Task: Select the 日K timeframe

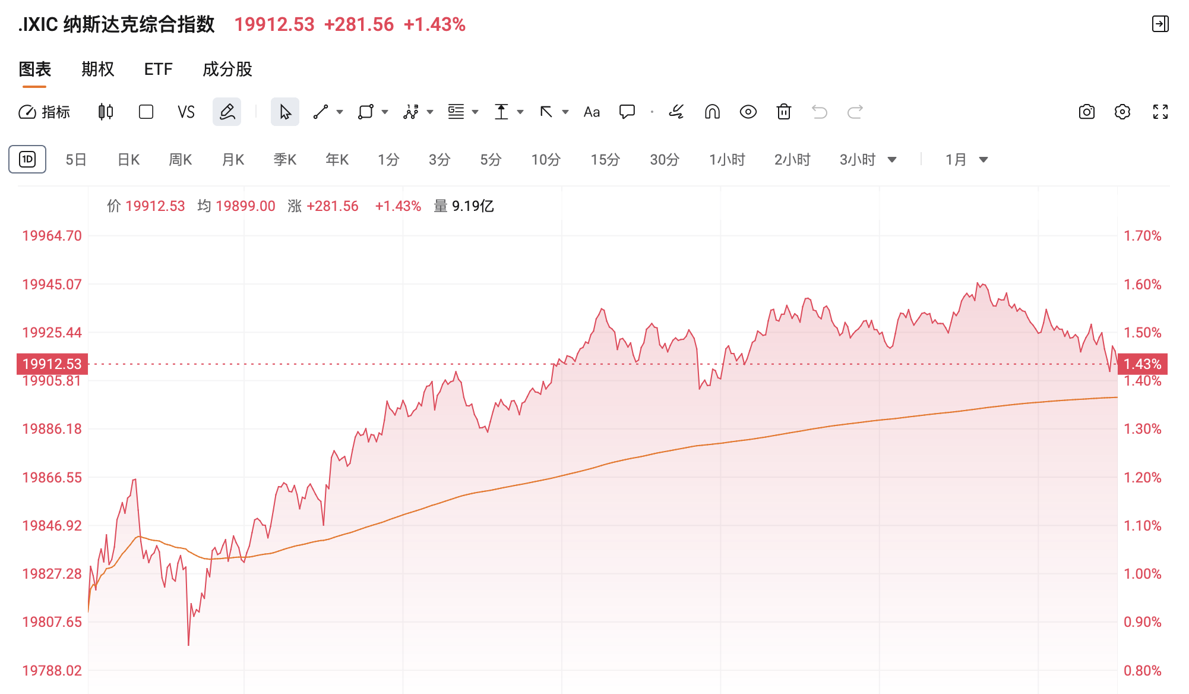Action: [128, 160]
